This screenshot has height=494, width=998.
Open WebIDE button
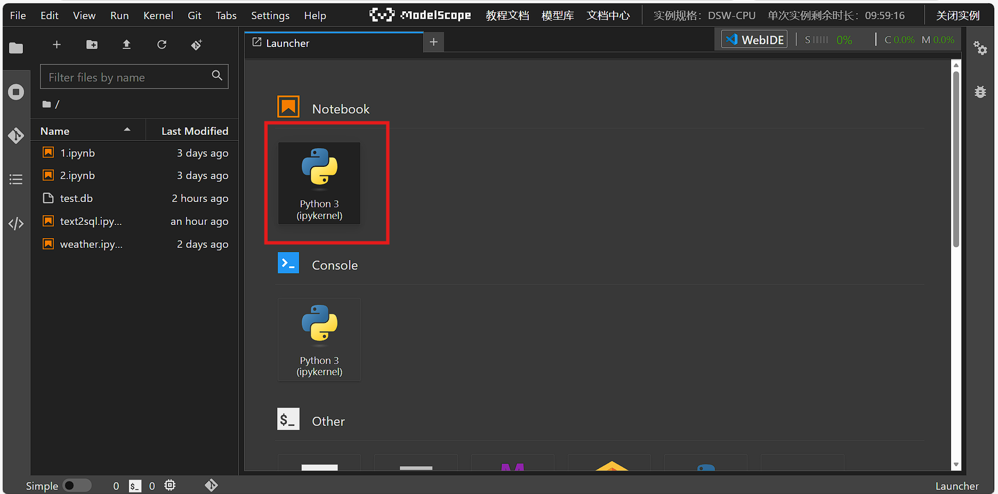pos(754,39)
